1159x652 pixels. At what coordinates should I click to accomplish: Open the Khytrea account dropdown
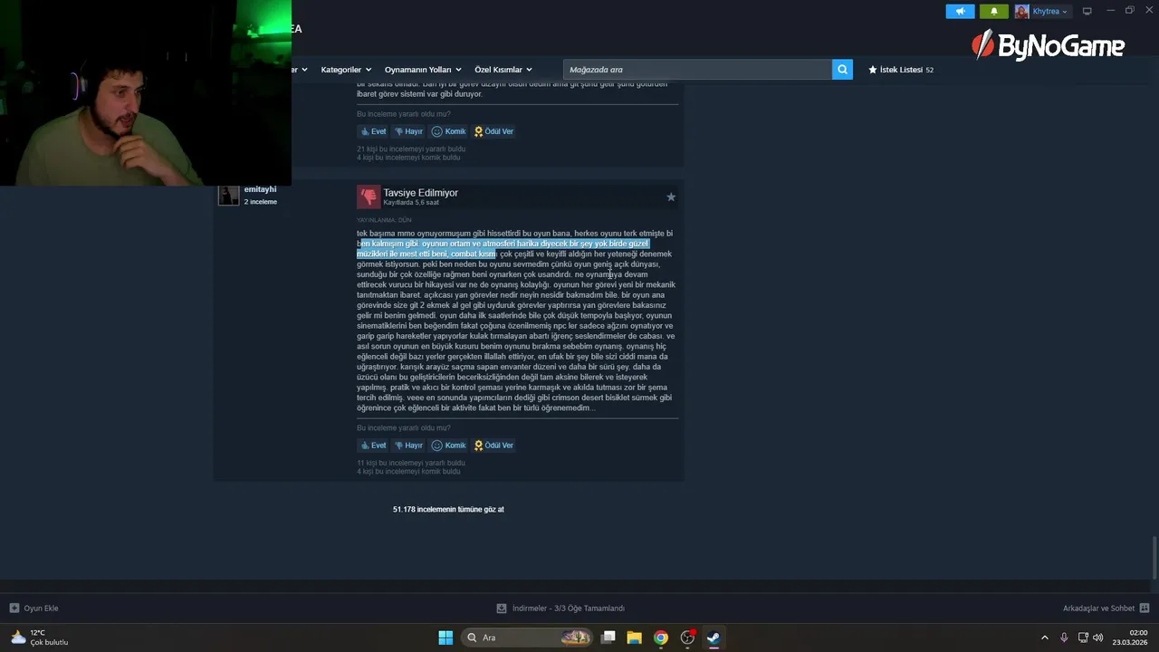(x=1049, y=11)
